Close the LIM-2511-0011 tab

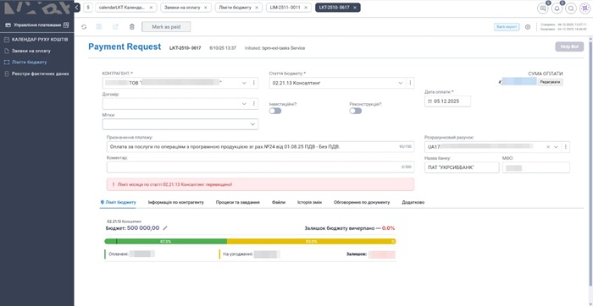point(306,8)
